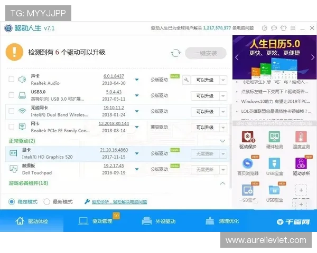Open the 人生日历5.0 banner
317x253 pixels.
[274, 57]
